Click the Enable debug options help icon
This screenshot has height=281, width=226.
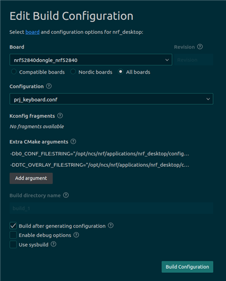coord(76,235)
